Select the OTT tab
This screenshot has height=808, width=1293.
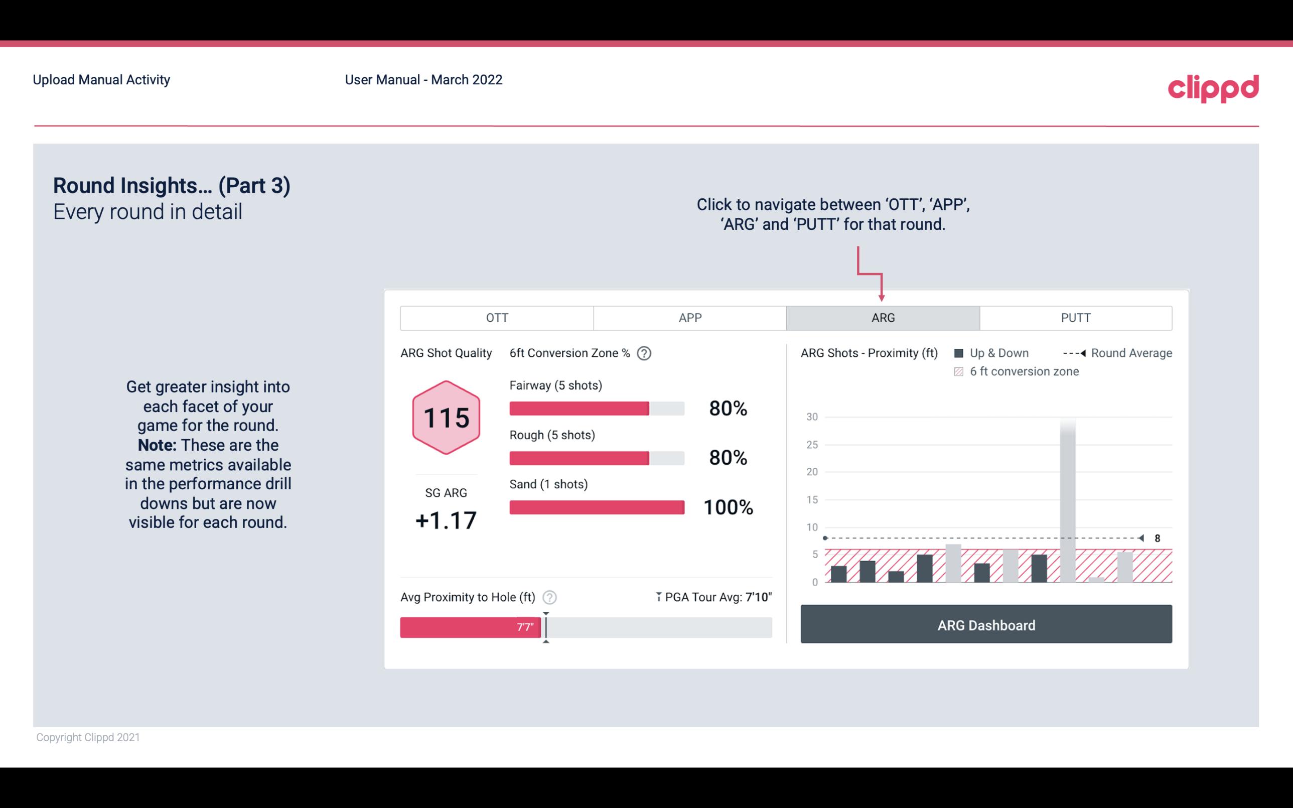pos(497,317)
